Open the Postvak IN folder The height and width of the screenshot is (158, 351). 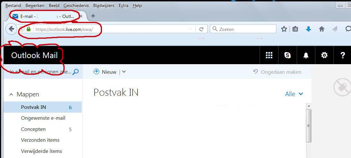(x=42, y=107)
